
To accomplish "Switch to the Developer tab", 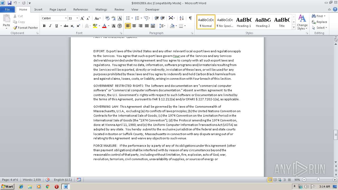I will [152, 9].
